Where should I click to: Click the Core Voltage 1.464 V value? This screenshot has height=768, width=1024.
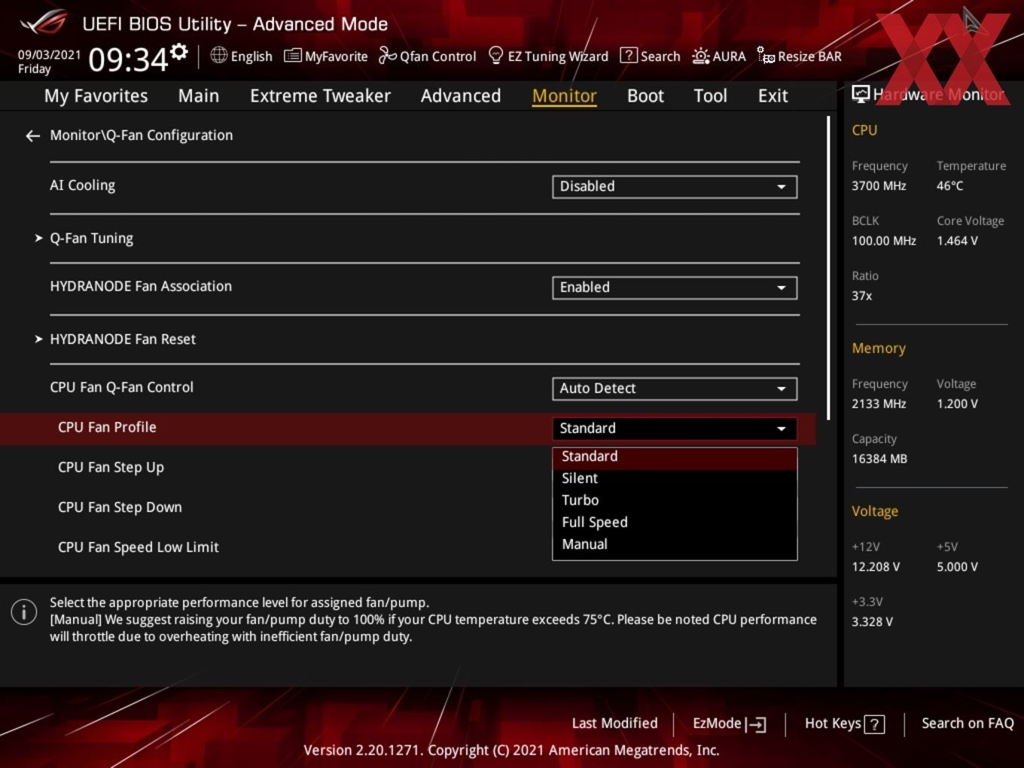(957, 241)
